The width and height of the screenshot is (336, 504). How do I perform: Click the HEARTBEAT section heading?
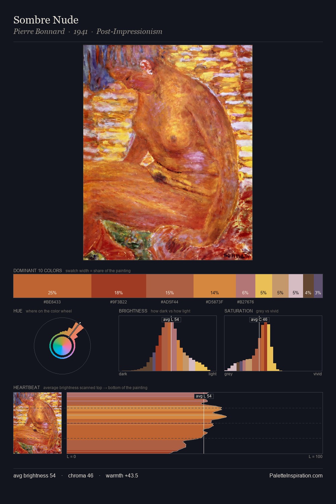(27, 387)
